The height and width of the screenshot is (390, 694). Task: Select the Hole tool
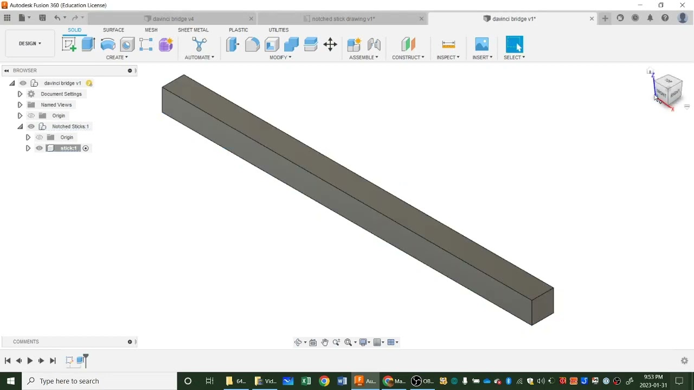(x=127, y=44)
